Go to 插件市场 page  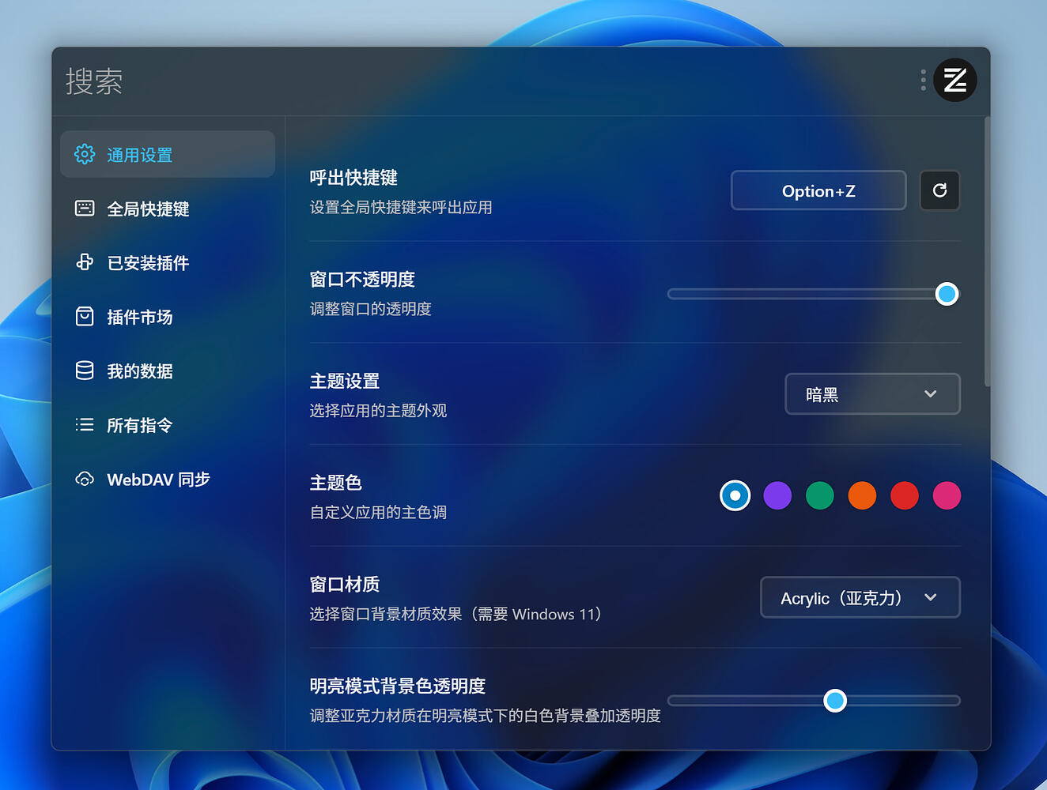[x=168, y=317]
